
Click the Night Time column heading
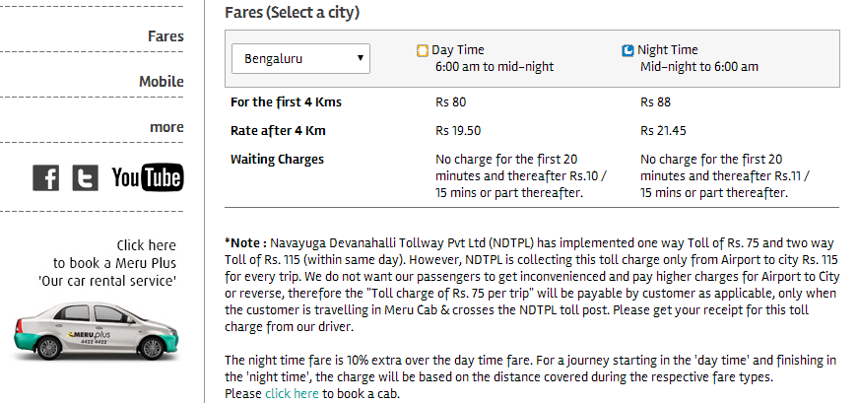pyautogui.click(x=668, y=50)
